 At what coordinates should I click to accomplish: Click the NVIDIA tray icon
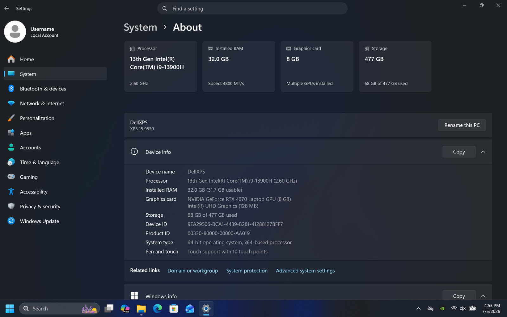point(442,308)
